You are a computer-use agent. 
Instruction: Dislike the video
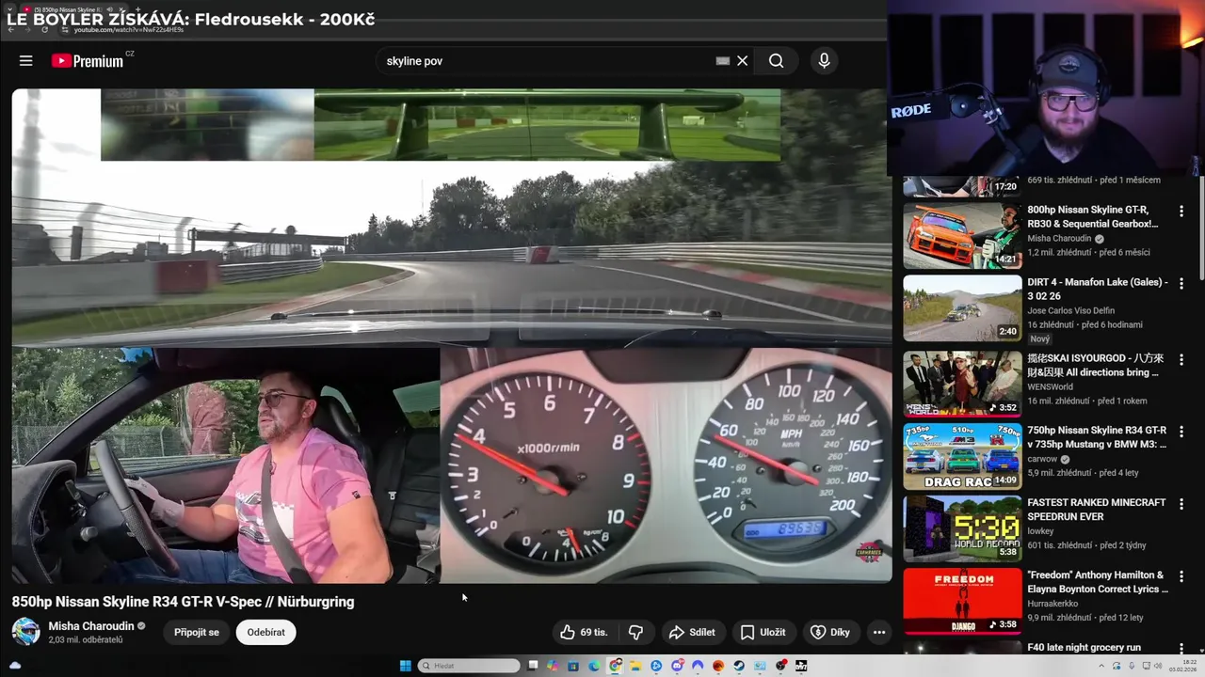tap(635, 632)
